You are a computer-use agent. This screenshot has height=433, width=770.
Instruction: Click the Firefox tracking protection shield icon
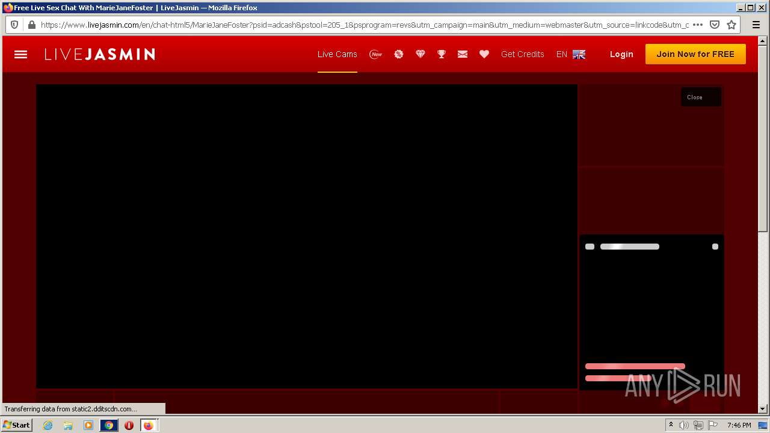[x=14, y=25]
